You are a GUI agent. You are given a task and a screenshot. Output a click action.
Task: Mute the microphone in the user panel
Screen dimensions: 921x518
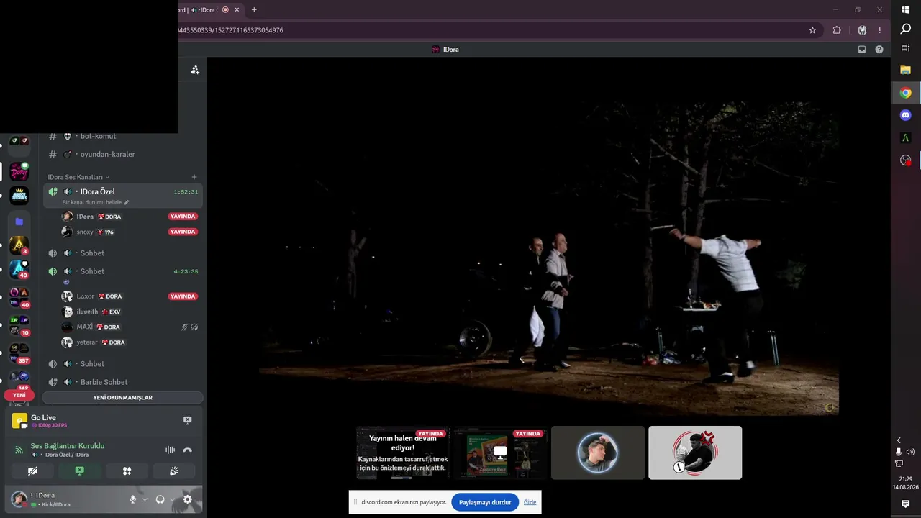(132, 499)
